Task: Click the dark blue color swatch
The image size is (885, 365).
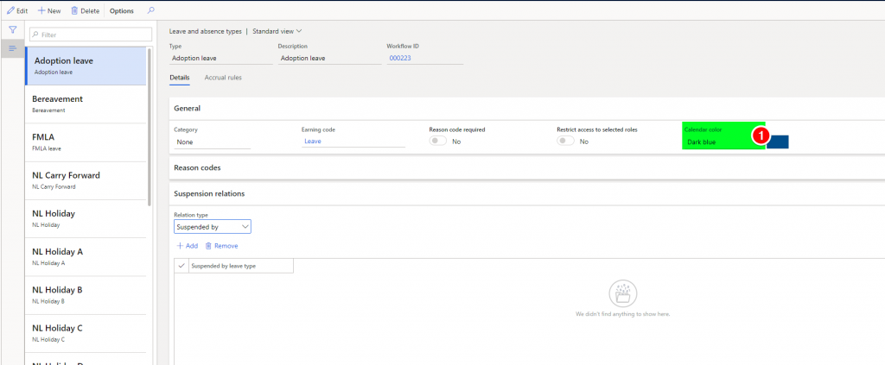Action: click(778, 142)
